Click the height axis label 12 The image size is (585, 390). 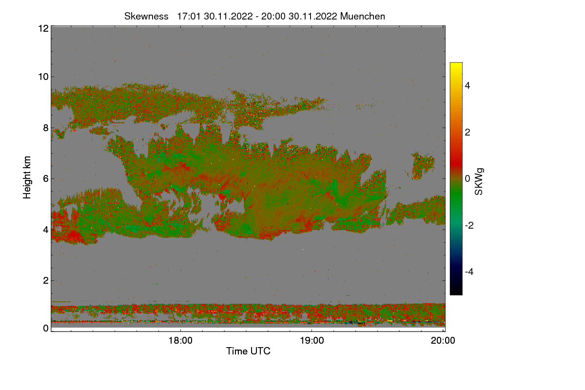43,28
